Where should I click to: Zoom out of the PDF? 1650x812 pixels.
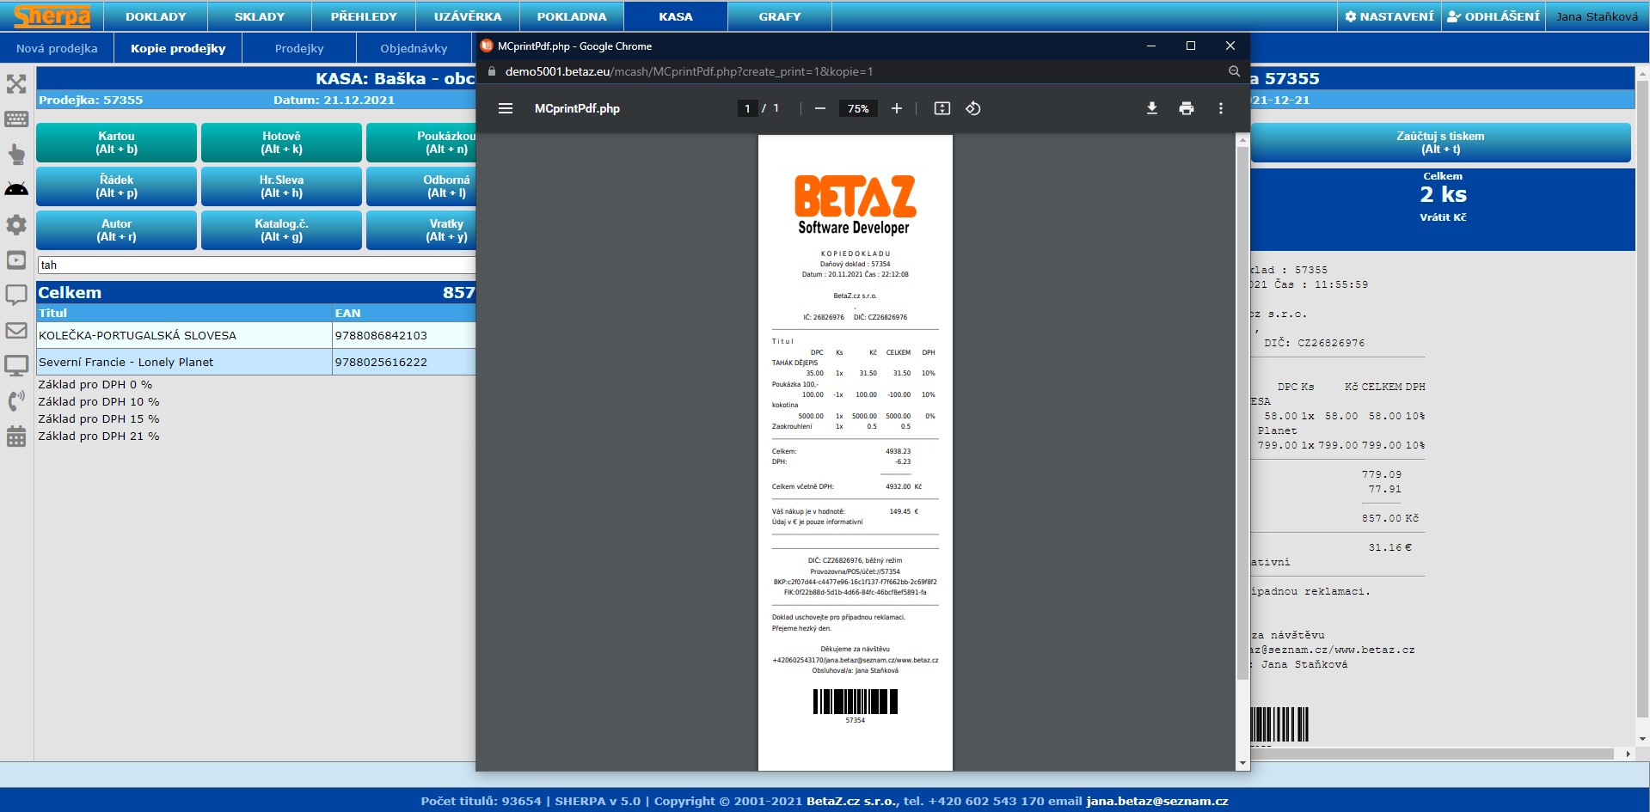click(819, 108)
